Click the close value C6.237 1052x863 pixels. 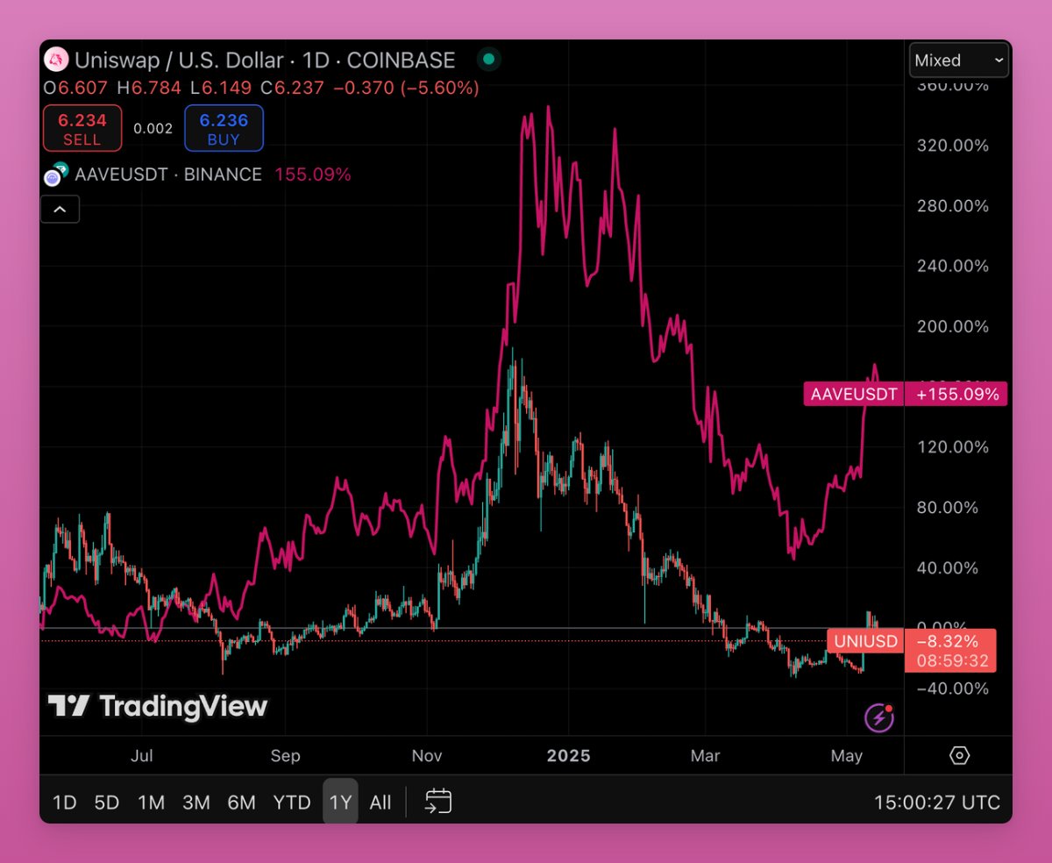(294, 88)
